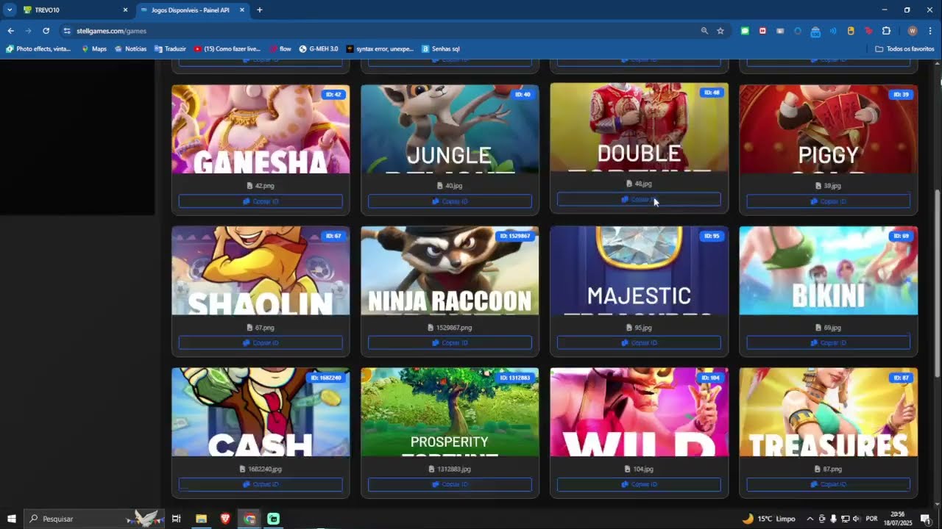Open the yellow mouse extension icon
This screenshot has height=529, width=942.
pos(851,31)
